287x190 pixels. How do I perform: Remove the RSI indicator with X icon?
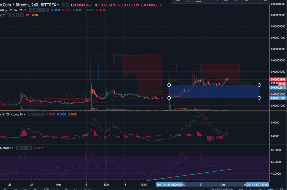coord(30,148)
